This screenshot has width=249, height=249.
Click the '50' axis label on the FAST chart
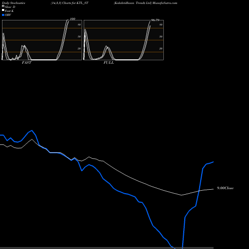79,36
